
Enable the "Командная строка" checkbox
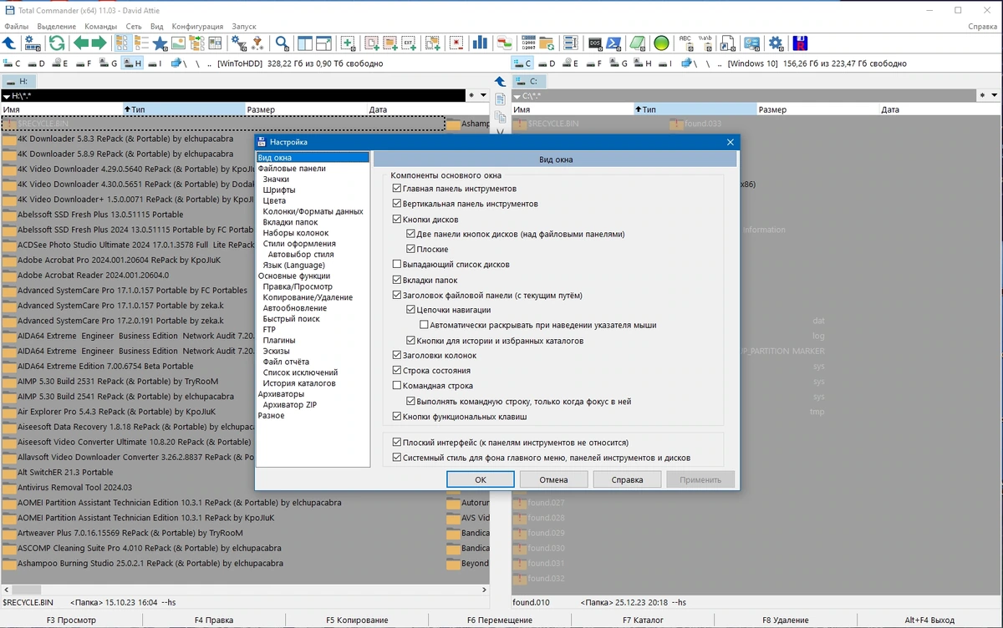[397, 386]
